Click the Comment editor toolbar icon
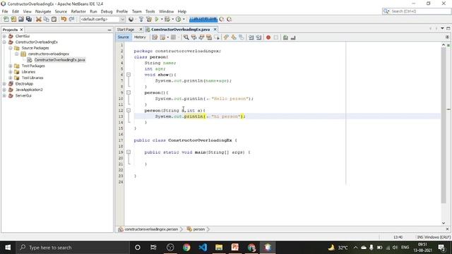 pyautogui.click(x=285, y=37)
